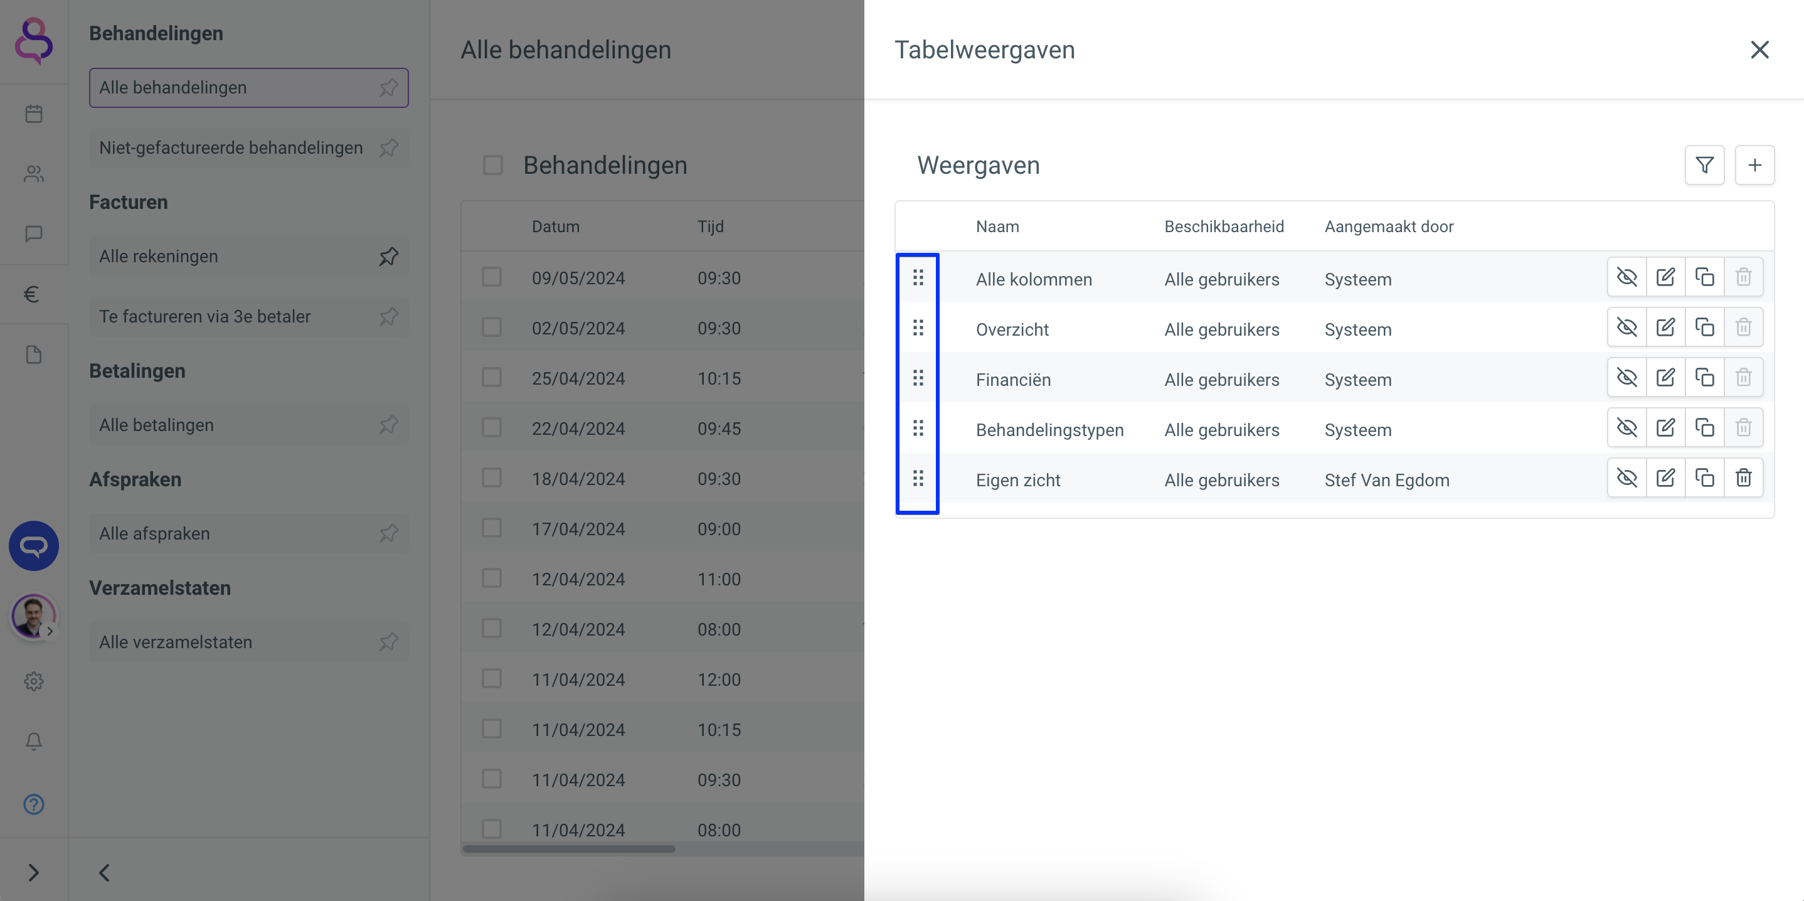The height and width of the screenshot is (901, 1804).
Task: Close the Tabelweergaven panel
Action: pos(1759,50)
